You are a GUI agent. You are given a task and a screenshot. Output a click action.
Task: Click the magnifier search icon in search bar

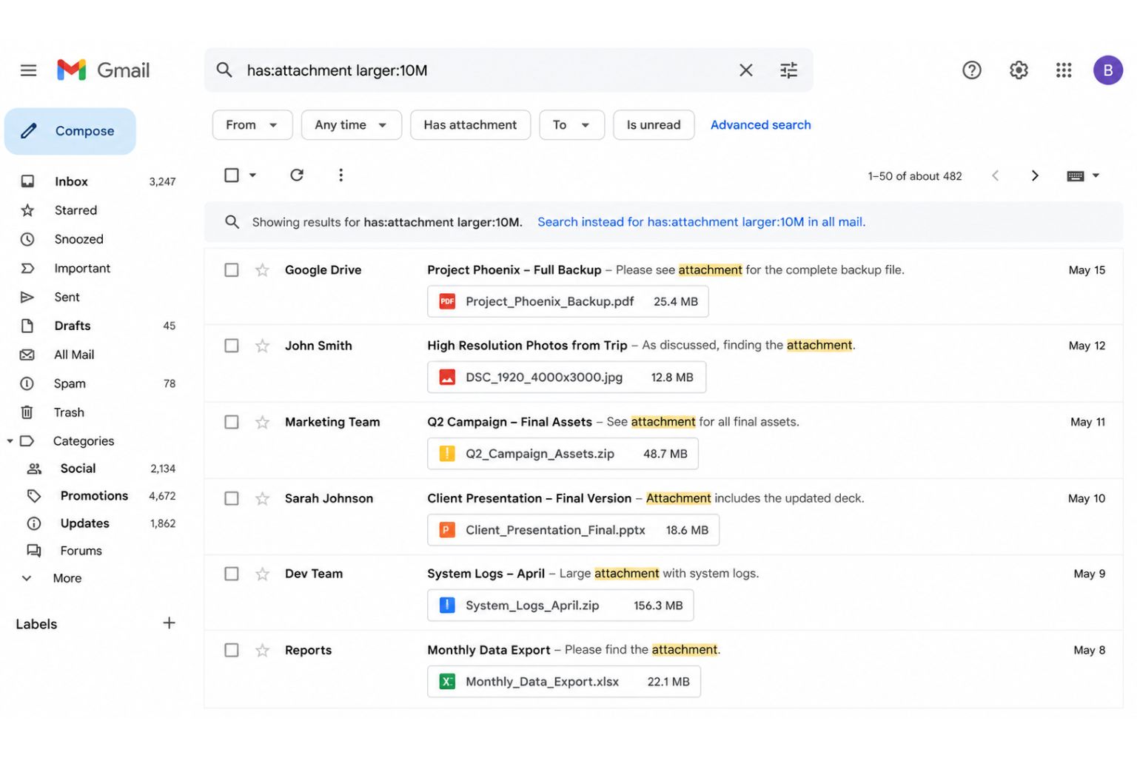[x=224, y=70]
